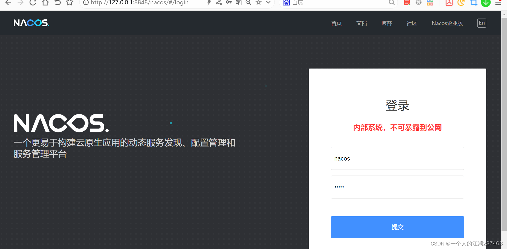This screenshot has height=249, width=507.
Task: Open the colorful apps grid icon
Action: pyautogui.click(x=430, y=2)
